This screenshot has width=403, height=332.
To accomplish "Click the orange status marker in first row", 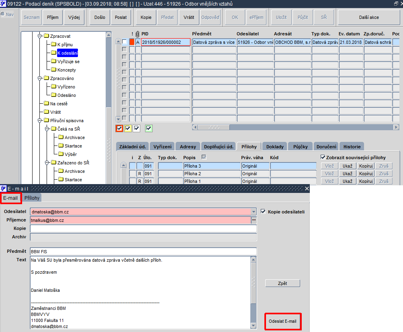I will tap(132, 42).
